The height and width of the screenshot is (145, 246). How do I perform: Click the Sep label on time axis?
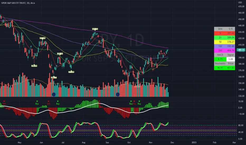click(x=107, y=142)
